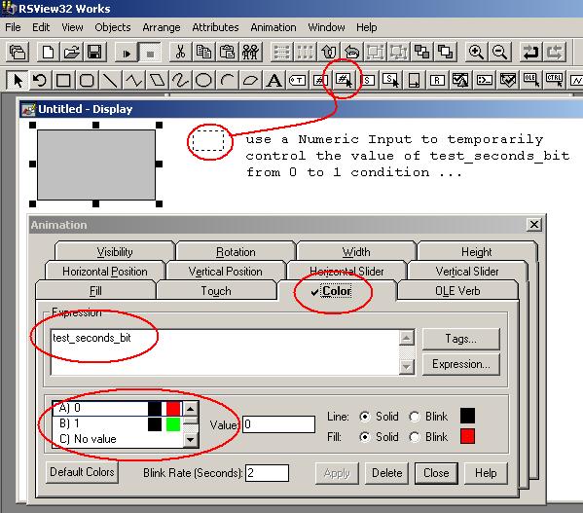Click the Value input field
The height and width of the screenshot is (513, 583).
click(x=278, y=424)
